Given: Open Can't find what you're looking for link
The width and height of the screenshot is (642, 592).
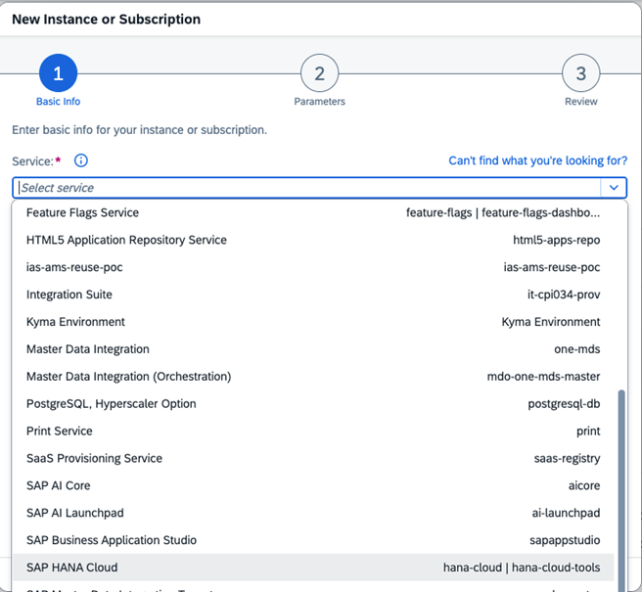Looking at the screenshot, I should coord(537,160).
